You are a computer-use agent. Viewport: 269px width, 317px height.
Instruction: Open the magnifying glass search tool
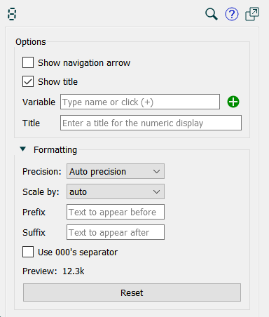(212, 14)
